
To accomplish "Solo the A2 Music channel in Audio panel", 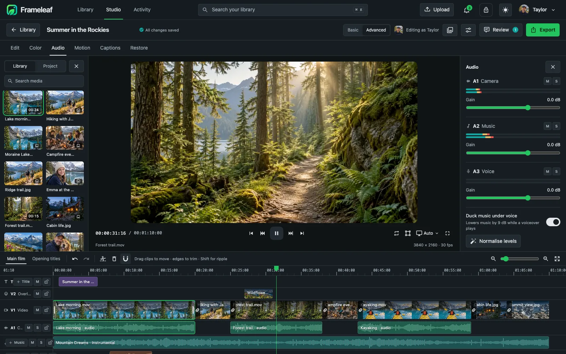I will pos(556,126).
